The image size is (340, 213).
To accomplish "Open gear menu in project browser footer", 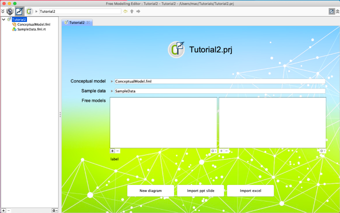I will coord(55,211).
